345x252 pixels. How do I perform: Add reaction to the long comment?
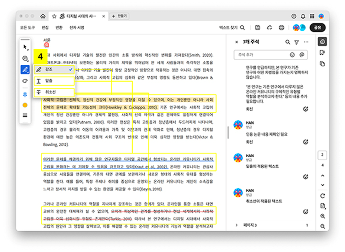pyautogui.click(x=305, y=109)
